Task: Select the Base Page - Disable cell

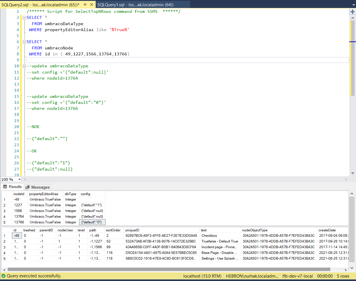Action: (220, 253)
